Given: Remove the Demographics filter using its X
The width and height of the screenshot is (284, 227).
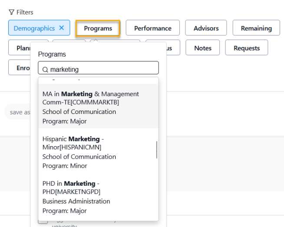Looking at the screenshot, I should [x=61, y=28].
